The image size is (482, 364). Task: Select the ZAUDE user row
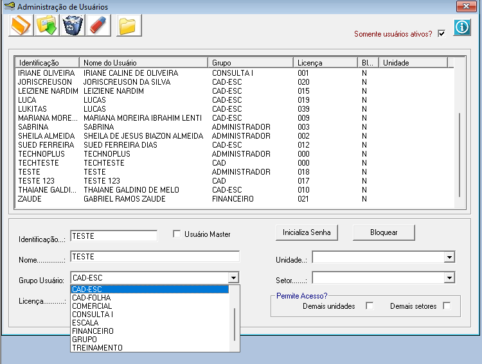pyautogui.click(x=235, y=199)
